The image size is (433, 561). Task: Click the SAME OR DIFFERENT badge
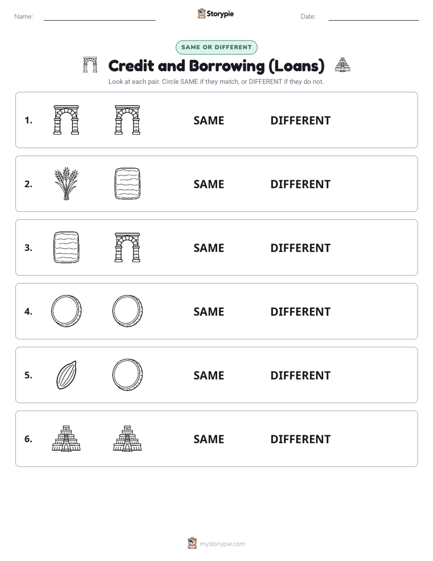216,47
